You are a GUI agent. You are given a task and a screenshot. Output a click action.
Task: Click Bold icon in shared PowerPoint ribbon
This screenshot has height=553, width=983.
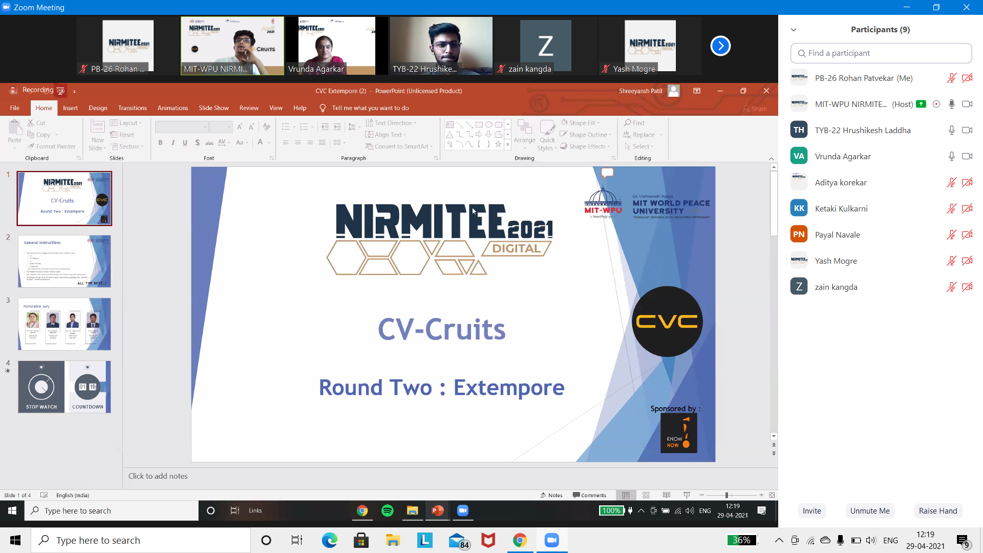[x=160, y=143]
